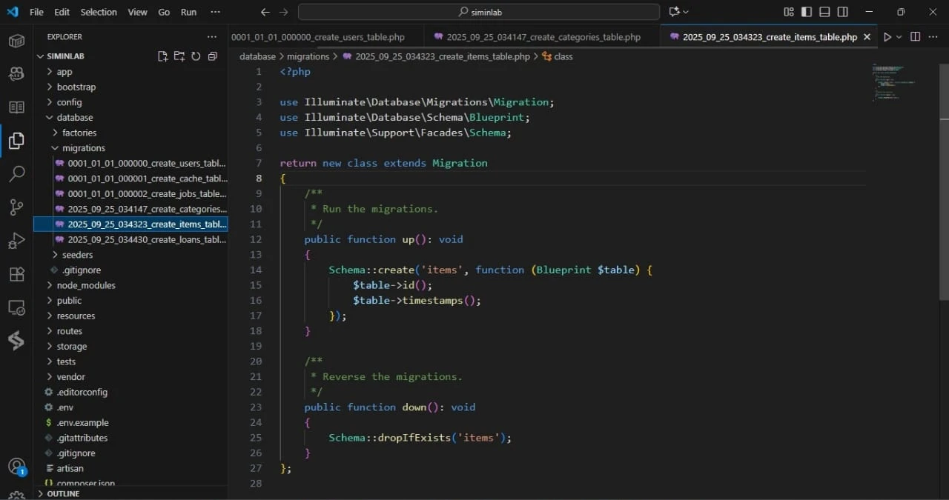Refresh the Explorer file tree
Viewport: 949px width, 500px height.
(196, 56)
